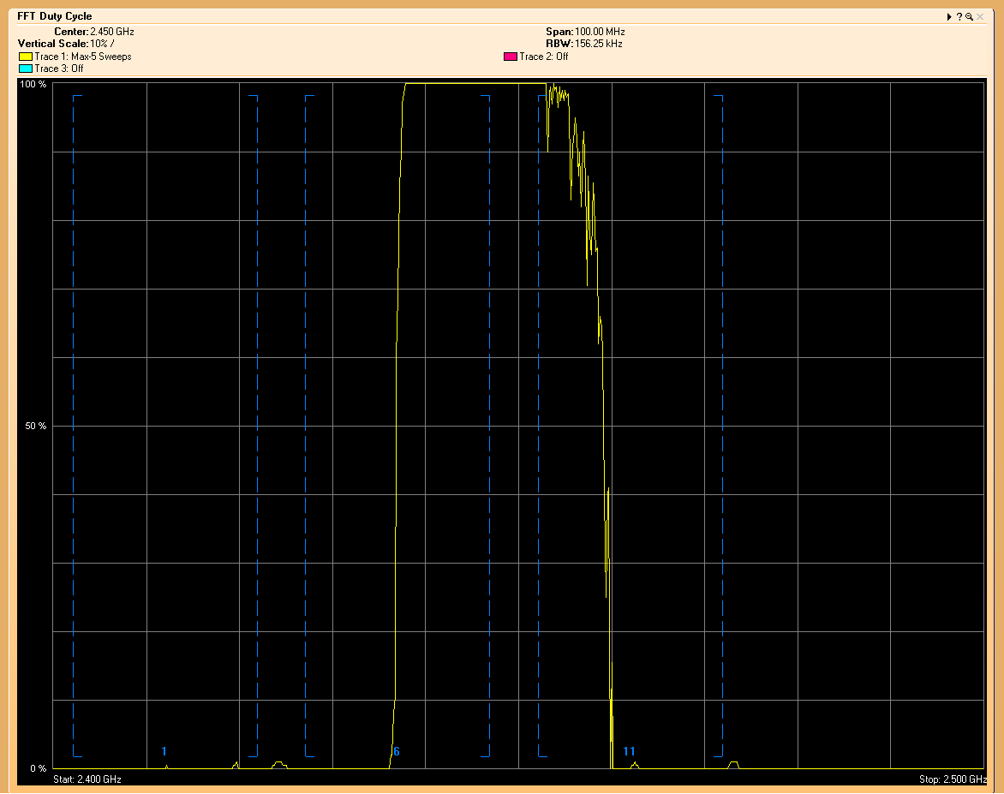Click the play arrow icon in plot header
The image size is (1004, 794).
[949, 17]
